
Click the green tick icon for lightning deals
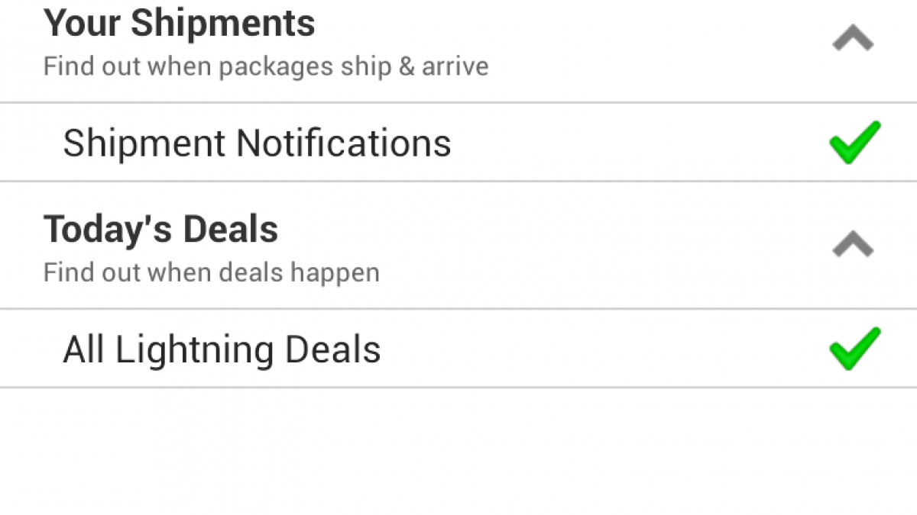coord(854,349)
